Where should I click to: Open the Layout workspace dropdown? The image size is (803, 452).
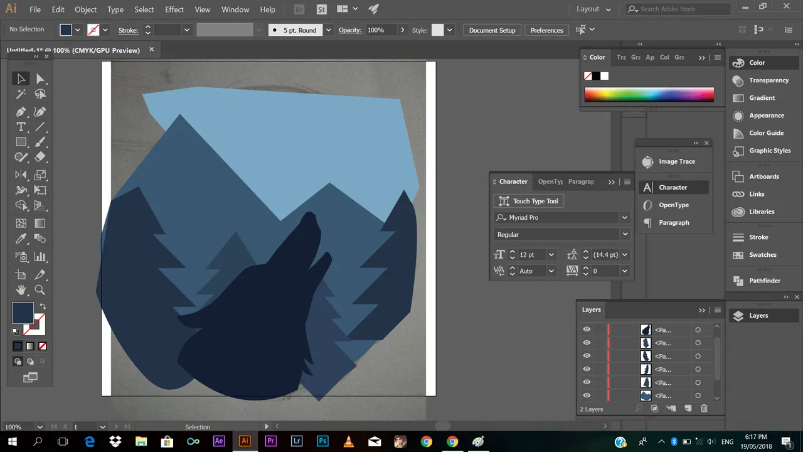593,9
